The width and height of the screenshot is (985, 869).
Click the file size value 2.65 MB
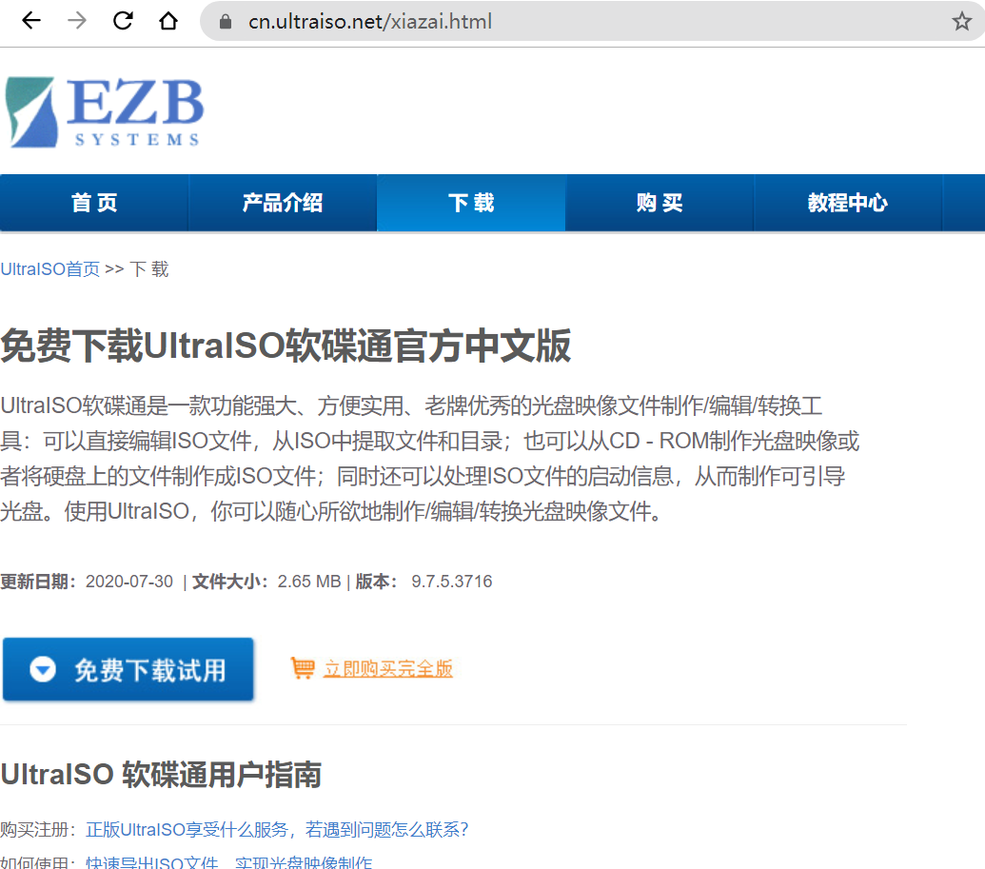[x=309, y=582]
